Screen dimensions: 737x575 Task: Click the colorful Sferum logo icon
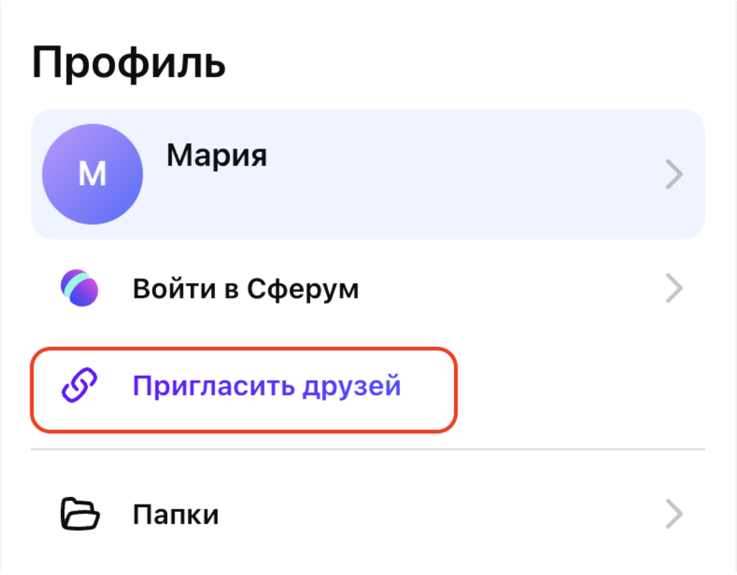[x=79, y=288]
